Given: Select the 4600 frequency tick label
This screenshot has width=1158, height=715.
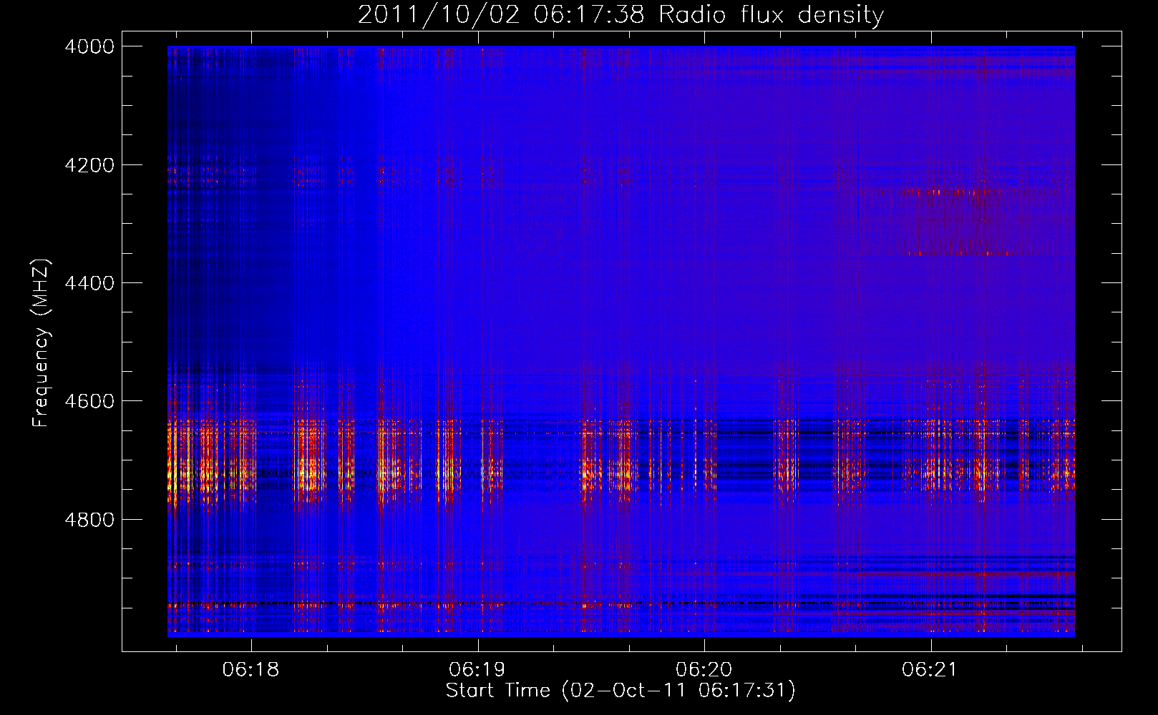Looking at the screenshot, I should [89, 401].
